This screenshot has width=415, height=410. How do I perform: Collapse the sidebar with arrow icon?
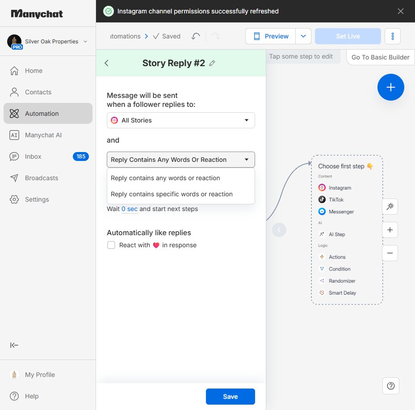pos(14,345)
